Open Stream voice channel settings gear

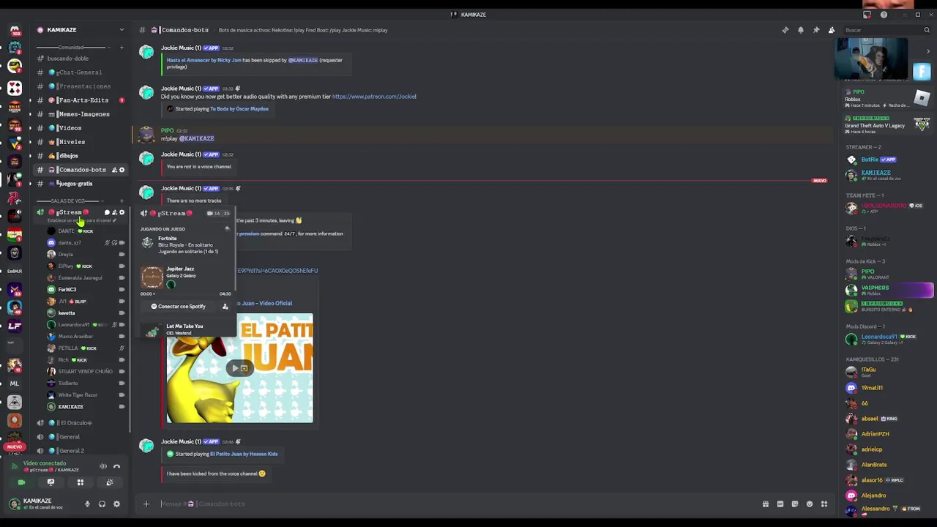pyautogui.click(x=122, y=212)
